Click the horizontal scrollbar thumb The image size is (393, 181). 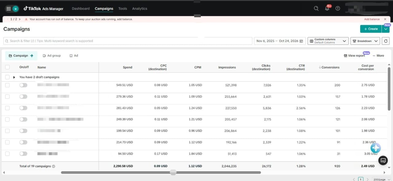[x=161, y=173]
